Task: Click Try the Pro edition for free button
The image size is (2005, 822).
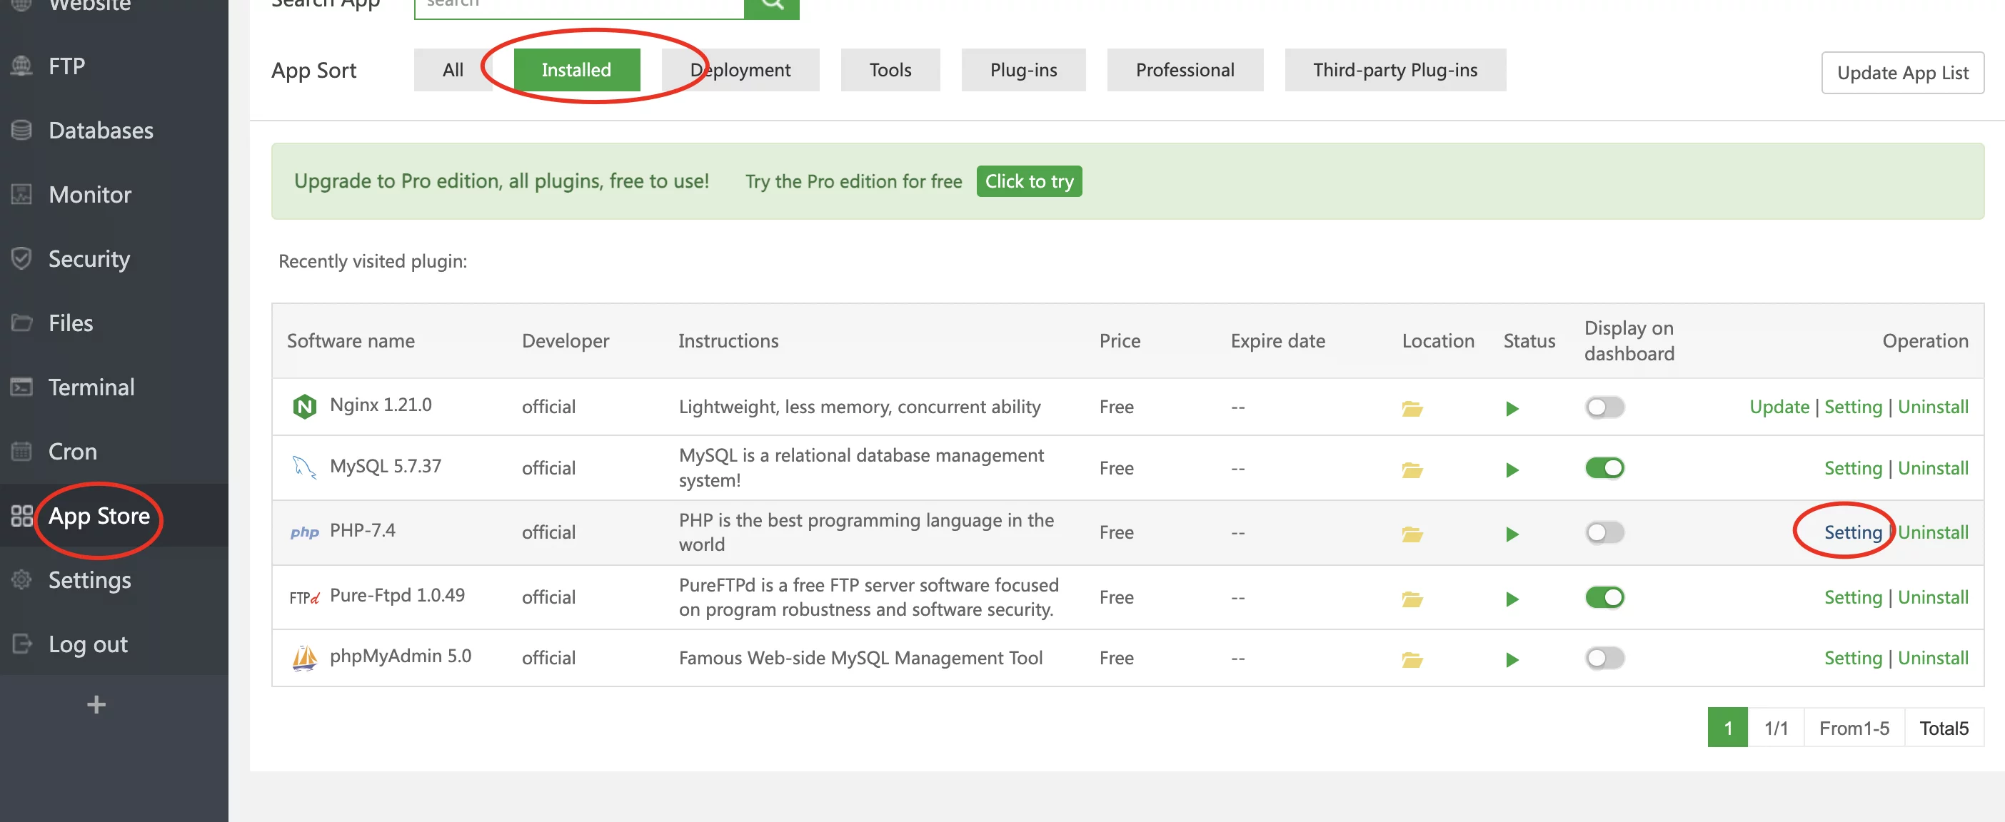Action: click(x=1030, y=181)
